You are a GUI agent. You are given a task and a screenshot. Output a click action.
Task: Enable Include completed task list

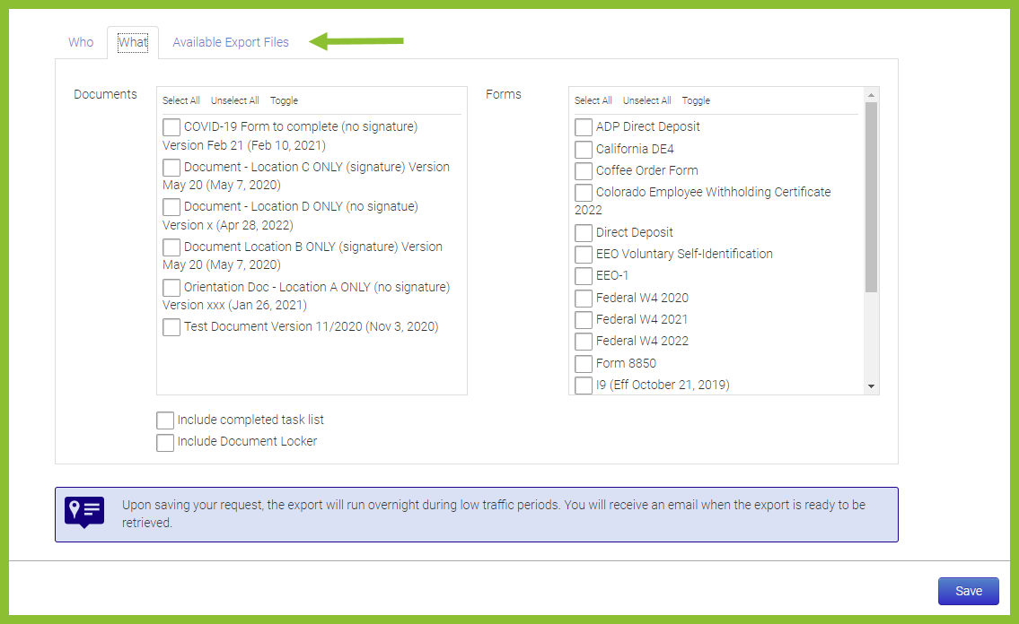click(x=165, y=420)
